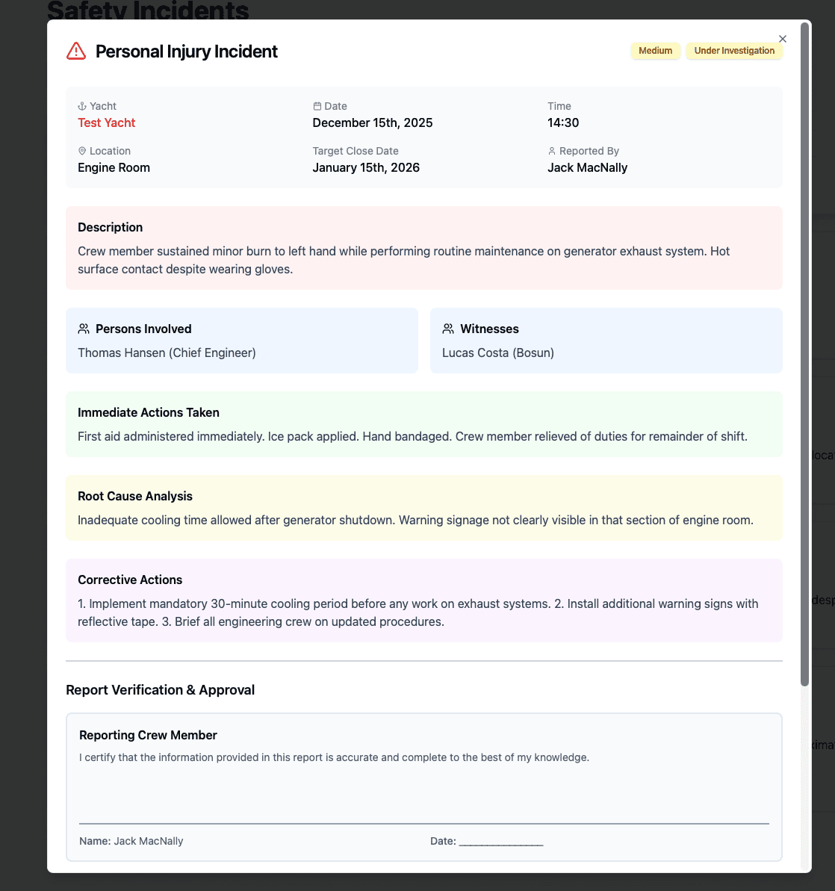Click Jack MacNally under Reported By

587,167
